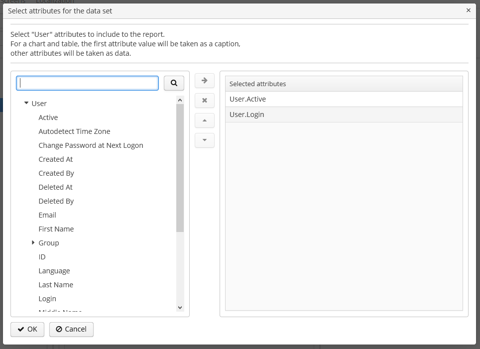The height and width of the screenshot is (349, 480).
Task: Open the Screens menu item
Action: 14,2
